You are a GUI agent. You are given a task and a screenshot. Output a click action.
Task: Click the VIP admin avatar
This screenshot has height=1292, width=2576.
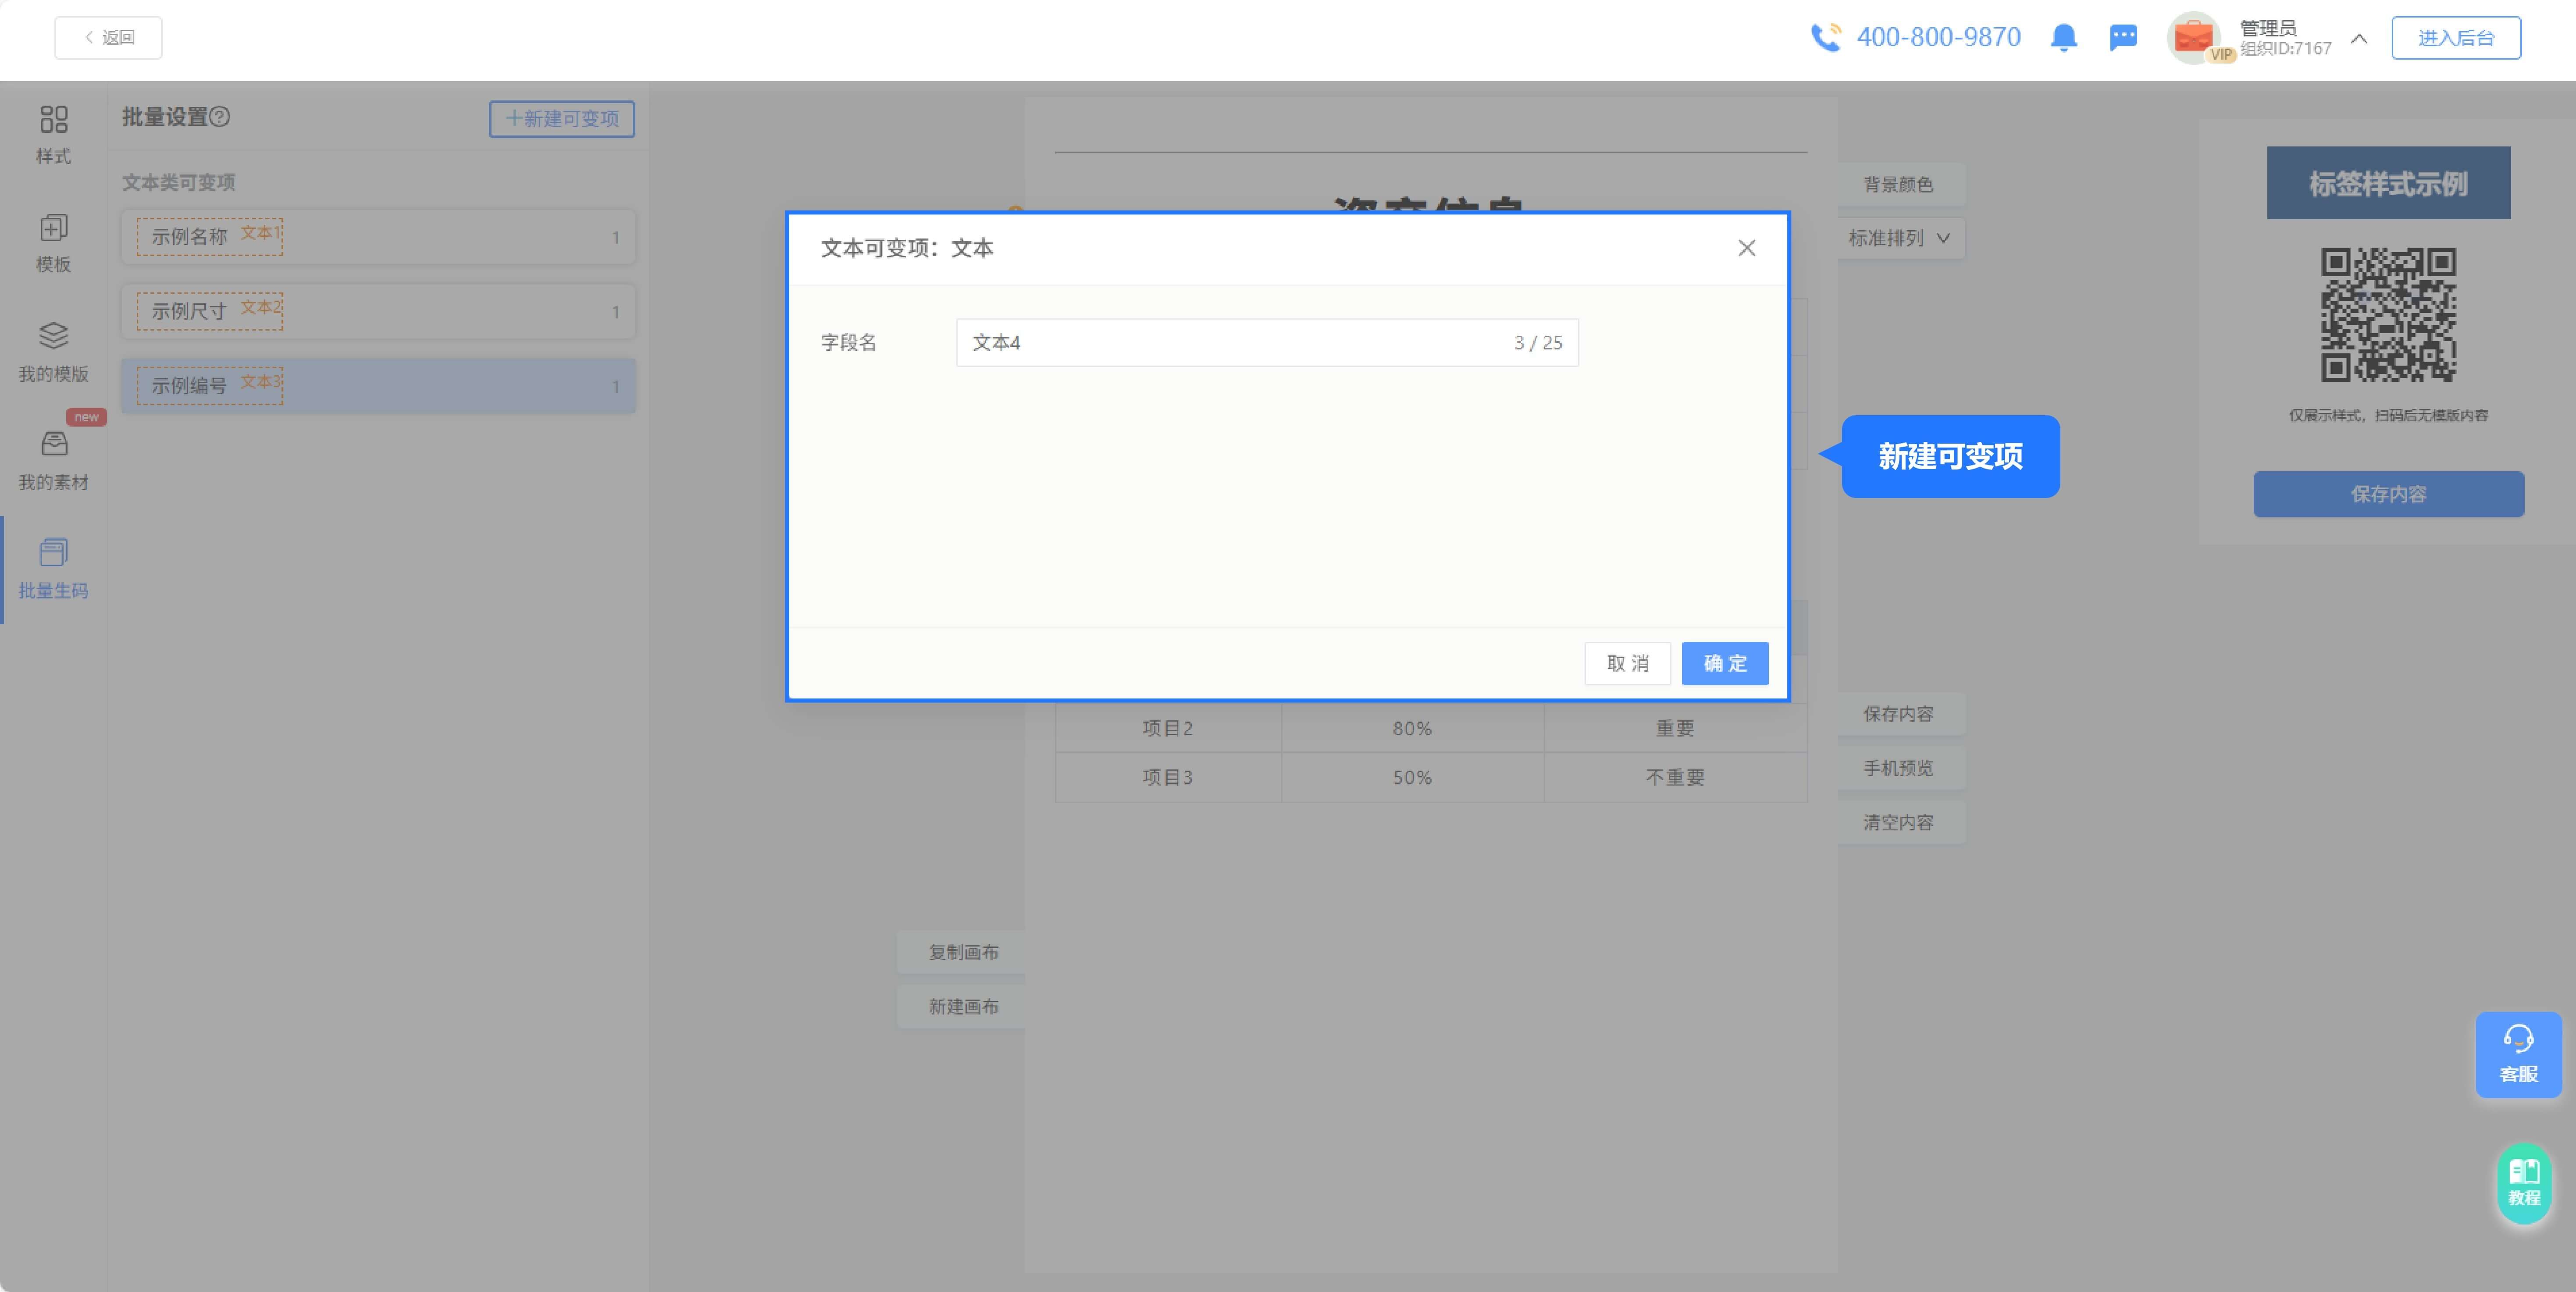point(2194,38)
